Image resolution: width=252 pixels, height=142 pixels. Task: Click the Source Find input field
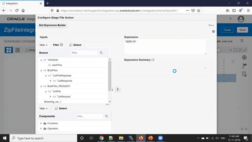84,53
